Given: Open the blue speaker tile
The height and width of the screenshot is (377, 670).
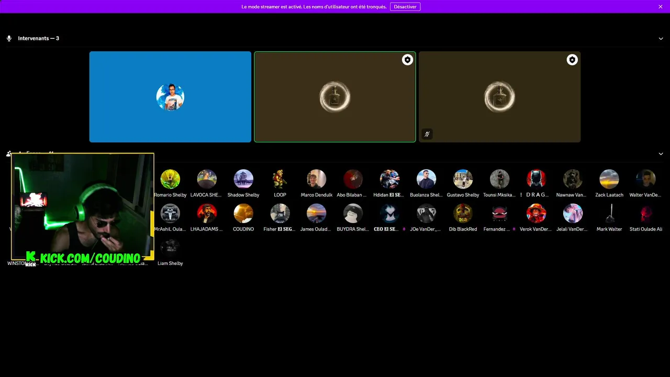Looking at the screenshot, I should [x=170, y=97].
